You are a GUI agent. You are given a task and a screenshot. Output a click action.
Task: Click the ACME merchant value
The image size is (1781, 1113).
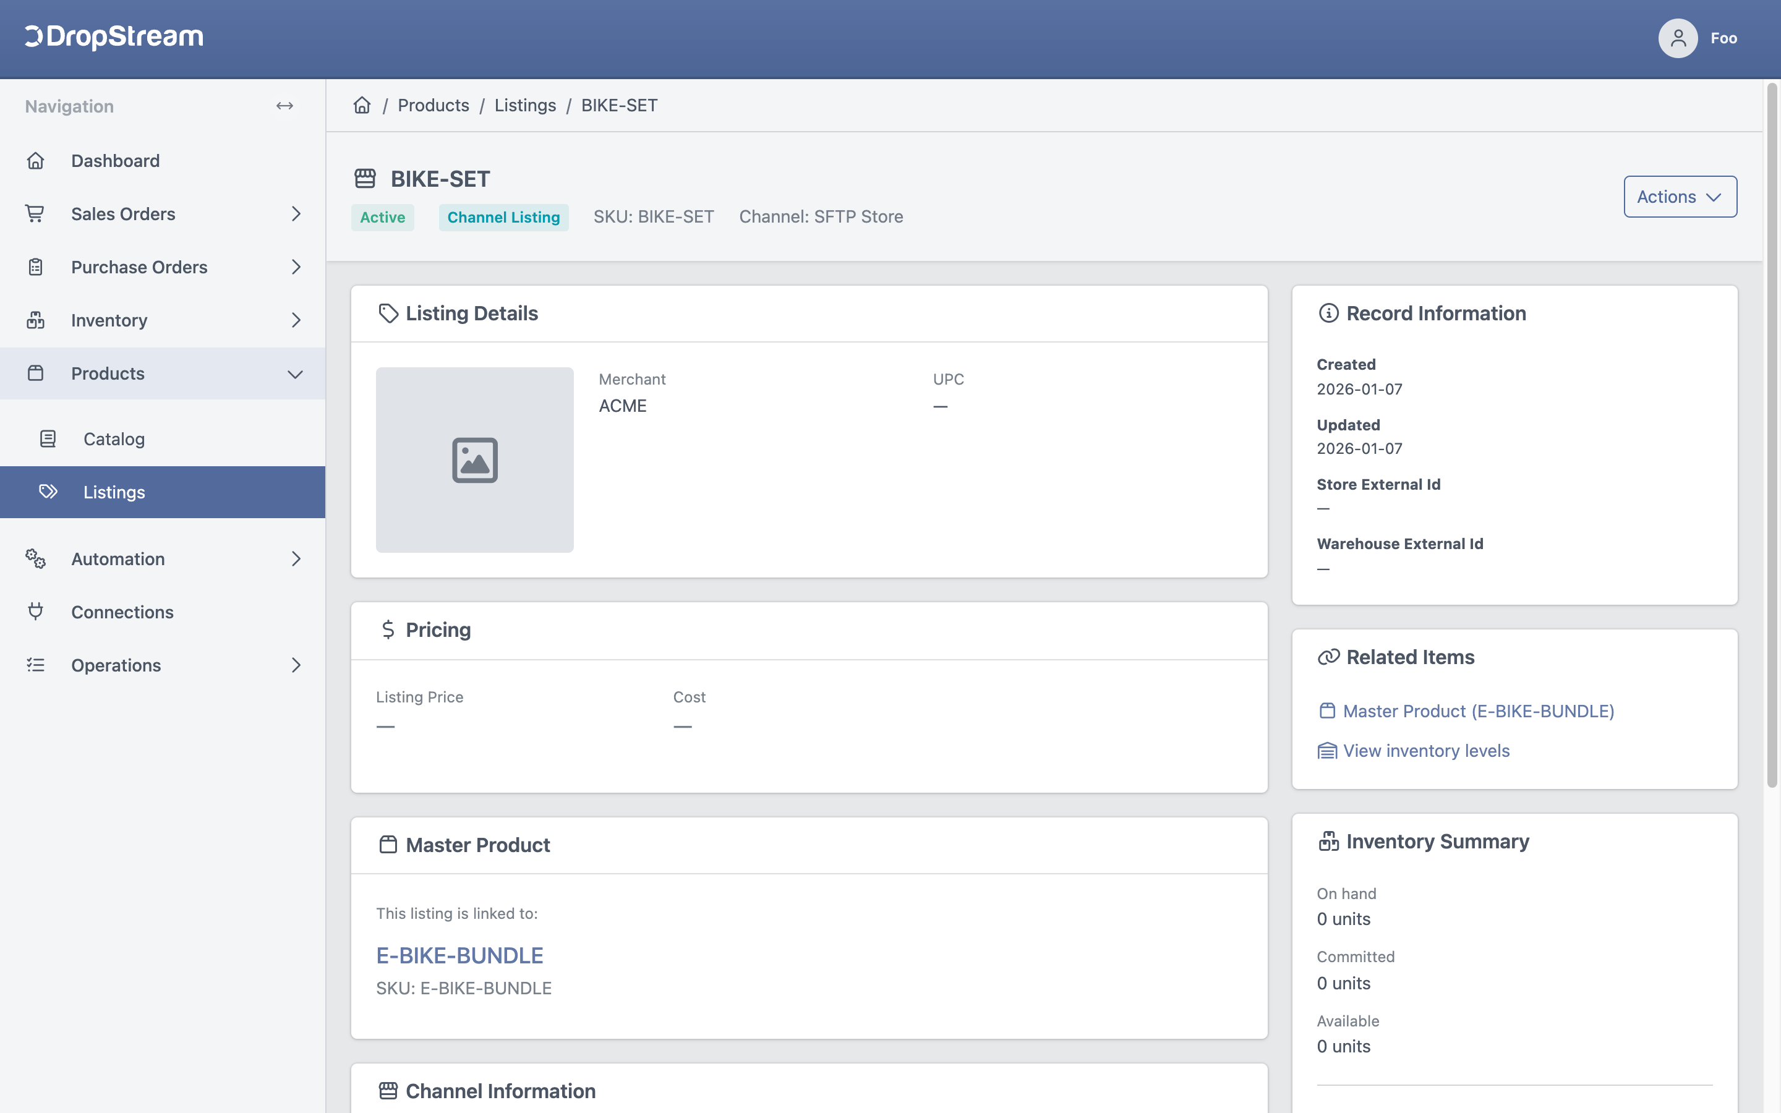point(623,406)
